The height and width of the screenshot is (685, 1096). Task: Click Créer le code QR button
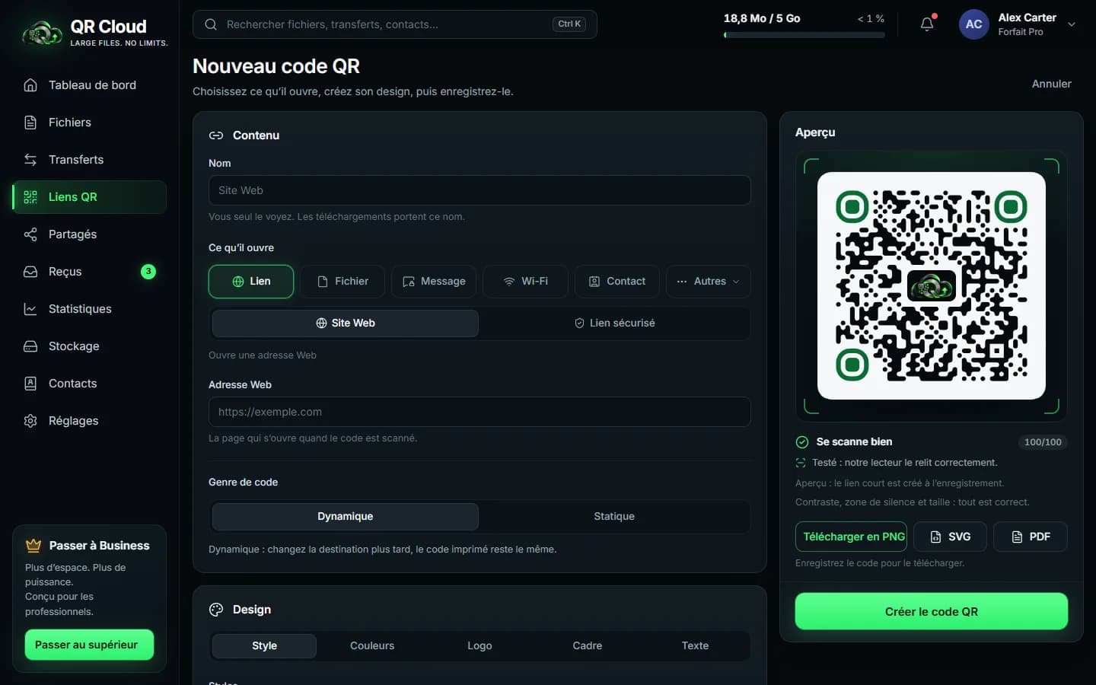[932, 611]
